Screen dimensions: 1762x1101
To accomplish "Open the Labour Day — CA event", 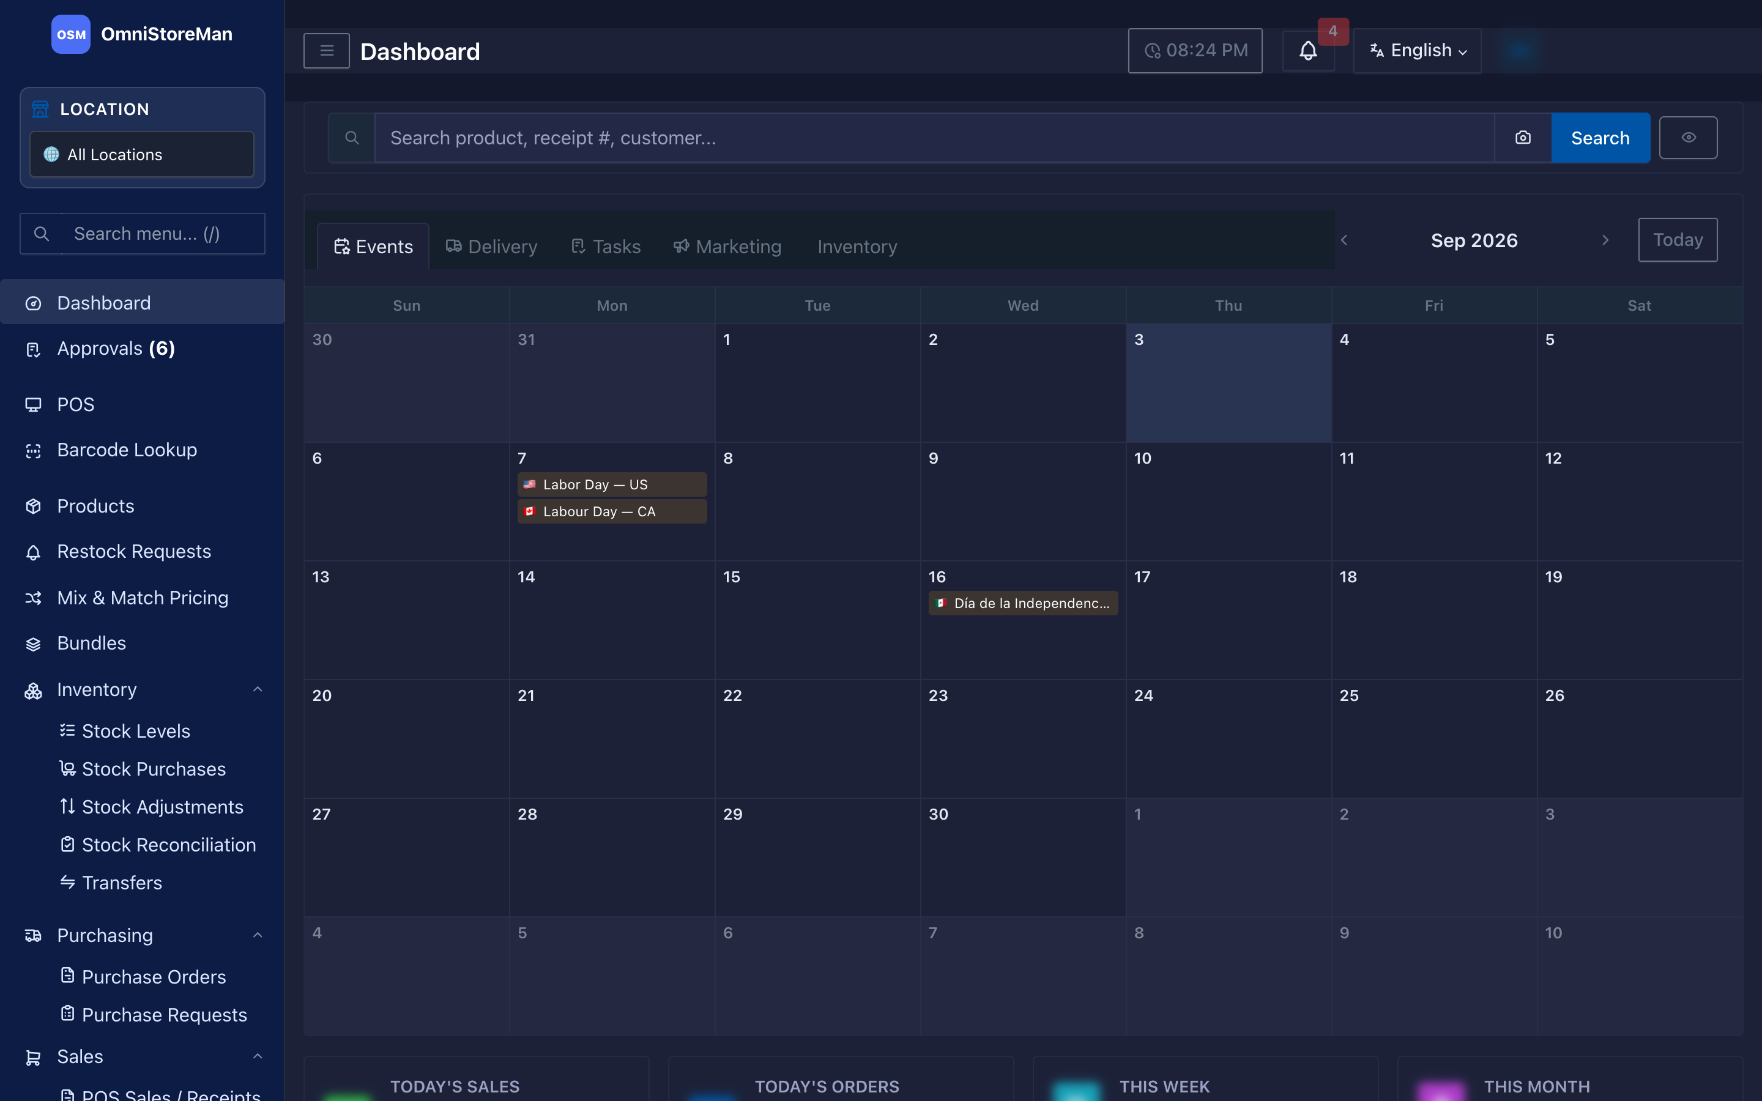I will [612, 511].
